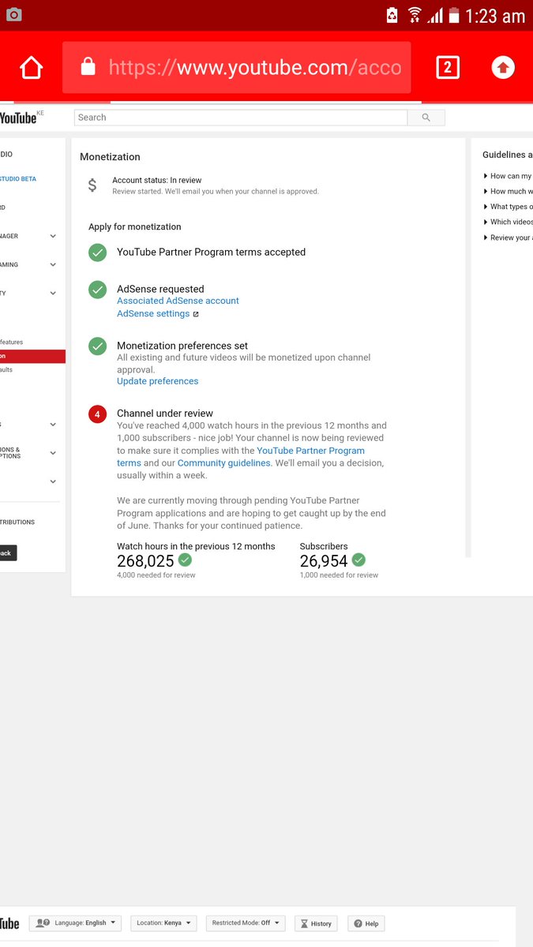Click green check next to 268,025 watch hours
Image resolution: width=533 pixels, height=947 pixels.
tap(185, 560)
